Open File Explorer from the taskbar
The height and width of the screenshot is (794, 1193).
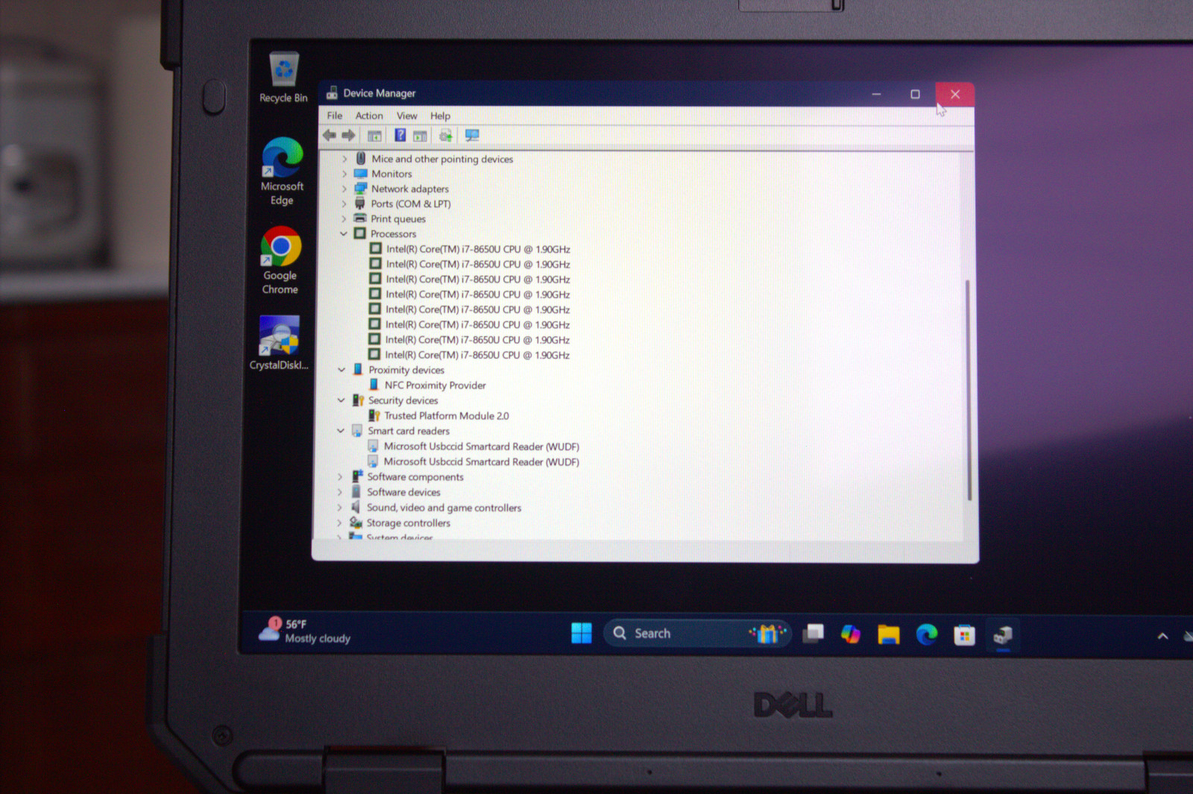pyautogui.click(x=889, y=634)
